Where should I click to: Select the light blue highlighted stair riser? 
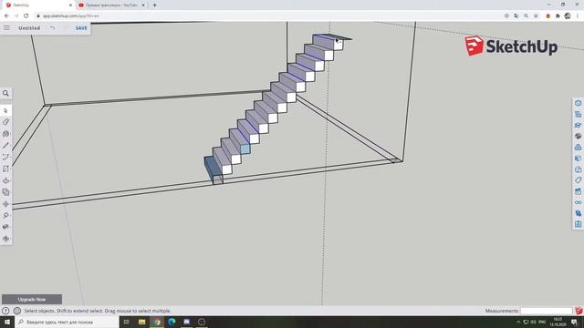pyautogui.click(x=245, y=149)
